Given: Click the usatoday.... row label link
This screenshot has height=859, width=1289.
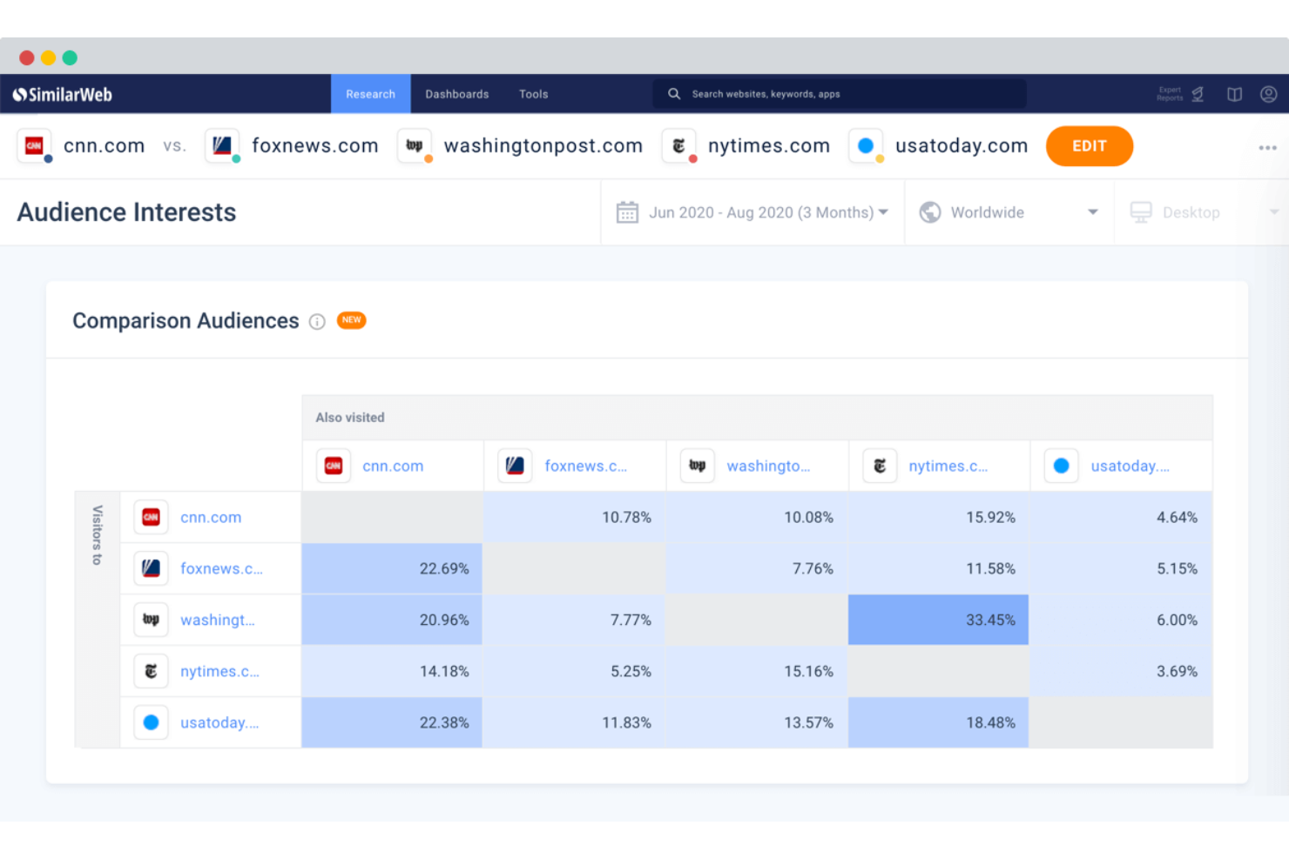Looking at the screenshot, I should coord(219,723).
